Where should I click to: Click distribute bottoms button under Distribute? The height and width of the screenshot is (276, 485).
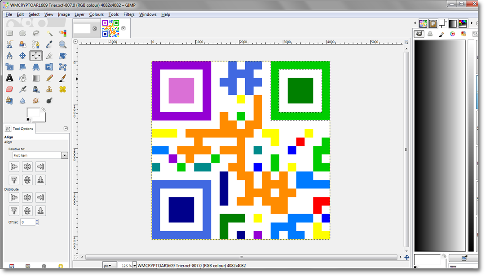pyautogui.click(x=40, y=211)
